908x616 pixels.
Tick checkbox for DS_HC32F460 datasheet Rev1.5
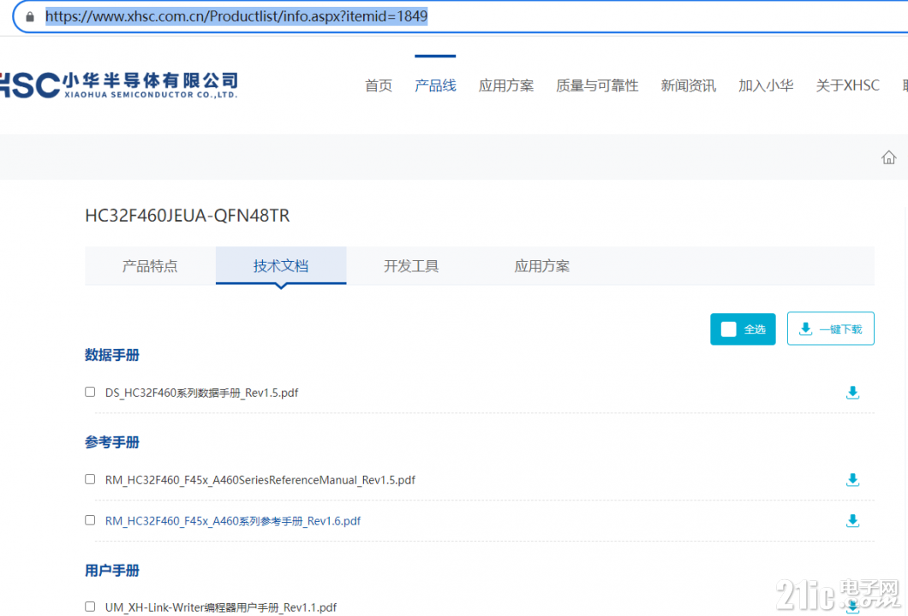[90, 392]
